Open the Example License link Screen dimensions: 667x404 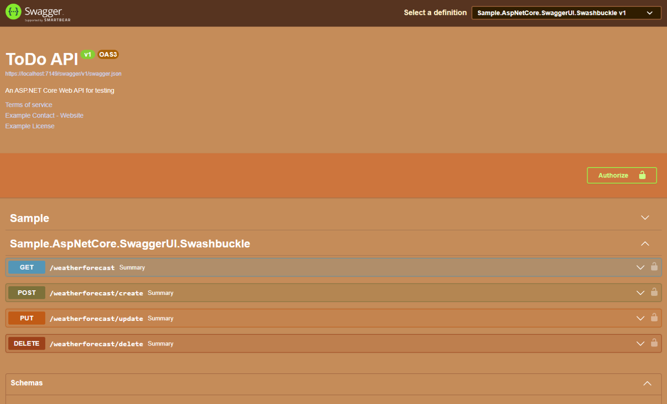click(30, 126)
